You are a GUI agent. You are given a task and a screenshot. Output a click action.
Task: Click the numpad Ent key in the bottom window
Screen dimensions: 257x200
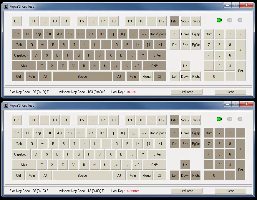coord(241,170)
